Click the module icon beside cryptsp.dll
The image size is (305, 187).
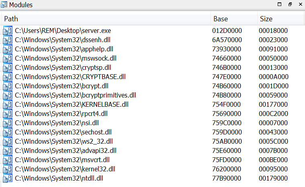point(8,67)
